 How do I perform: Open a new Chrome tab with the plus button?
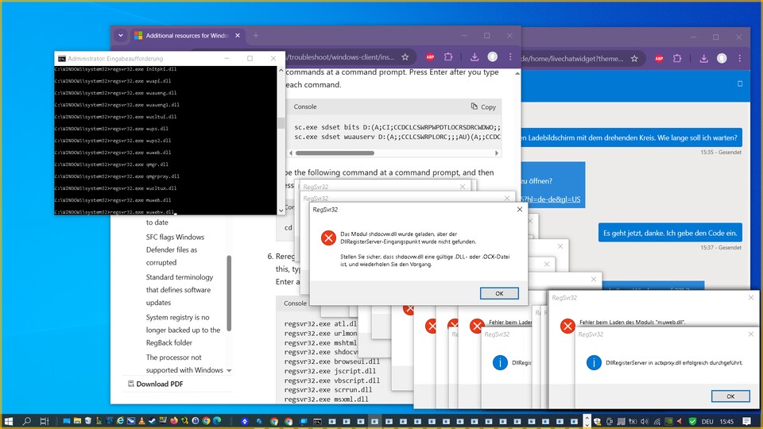(x=256, y=36)
